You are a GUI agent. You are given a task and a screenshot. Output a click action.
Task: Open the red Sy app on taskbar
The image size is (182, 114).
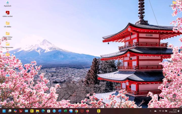(x=21, y=111)
